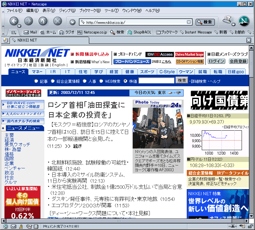This screenshot has width=255, height=230.
Task: Click the online/offline connection icon in status bar
Action: (x=233, y=226)
